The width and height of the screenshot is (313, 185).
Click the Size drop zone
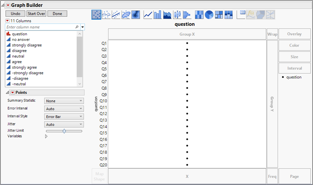point(294,57)
